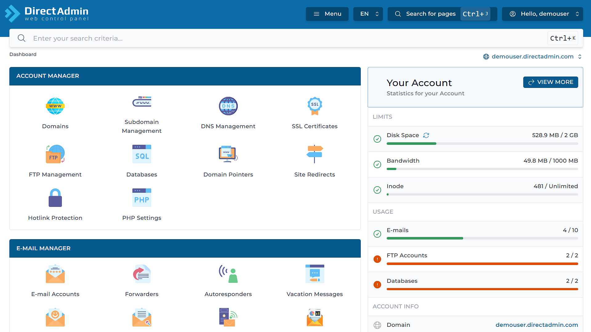Open the demouser.directadmin.com domain selector
Image resolution: width=591 pixels, height=332 pixels.
[x=533, y=57]
